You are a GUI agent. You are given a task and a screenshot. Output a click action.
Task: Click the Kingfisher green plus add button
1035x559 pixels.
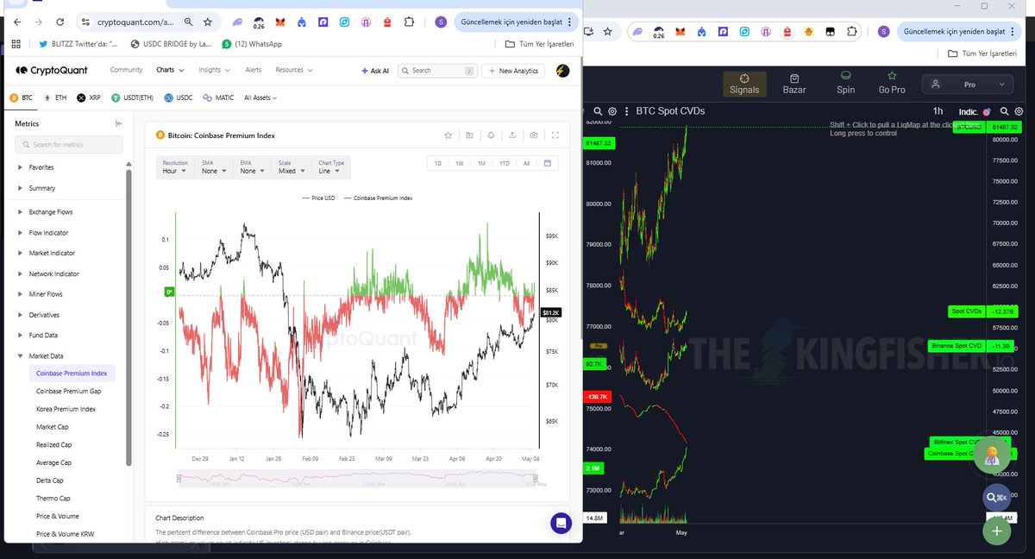point(996,531)
